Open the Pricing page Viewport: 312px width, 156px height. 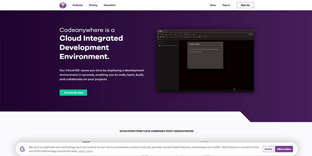93,5
